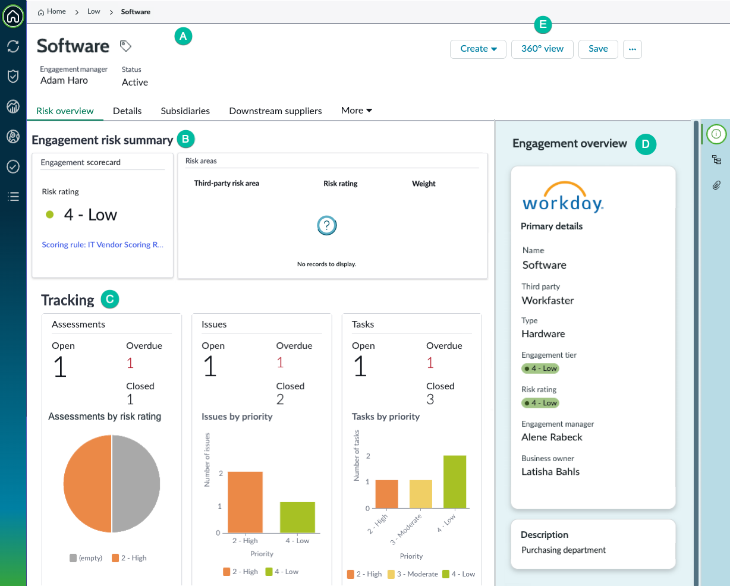This screenshot has height=586, width=730.
Task: Expand the Create dropdown button
Action: (x=479, y=49)
